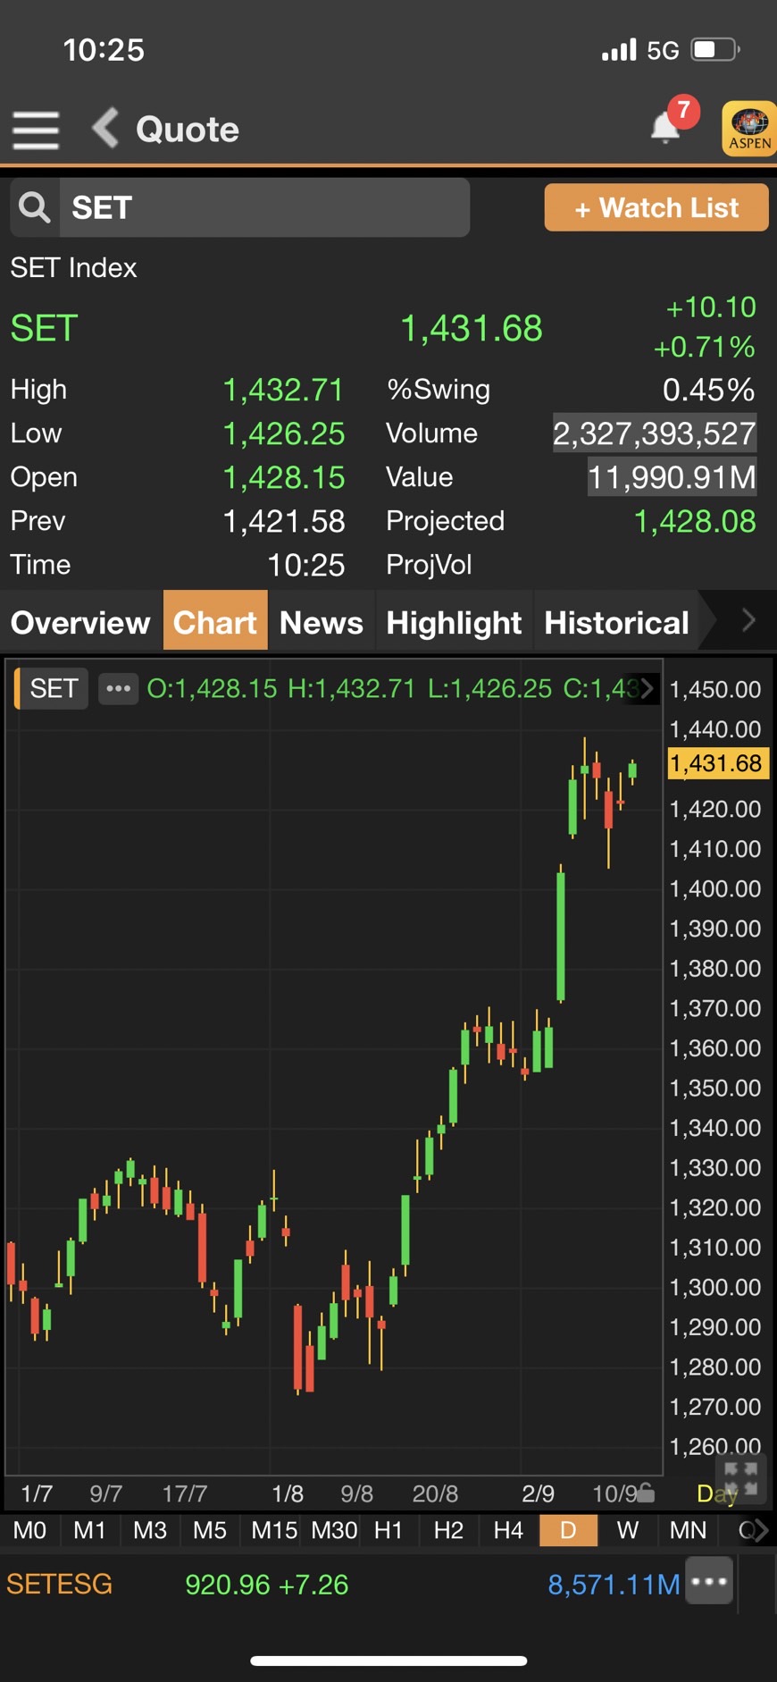Open chart options three-dot button
The height and width of the screenshot is (1682, 777).
pyautogui.click(x=118, y=688)
